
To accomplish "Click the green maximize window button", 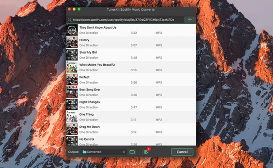I will [x=79, y=9].
